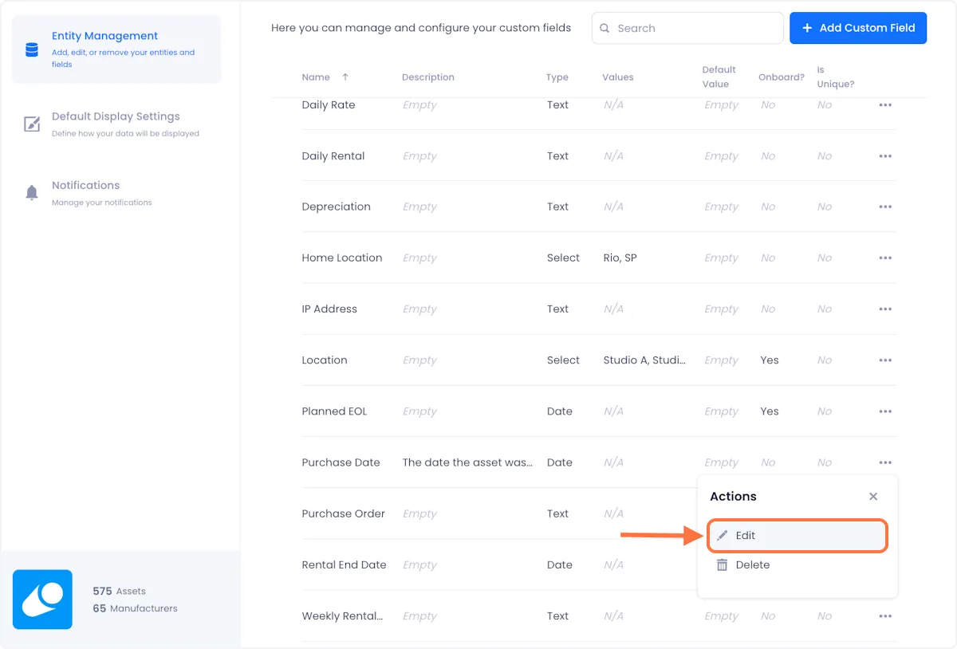Open Entity Management section
Screen dimensions: 957x649
[116, 49]
